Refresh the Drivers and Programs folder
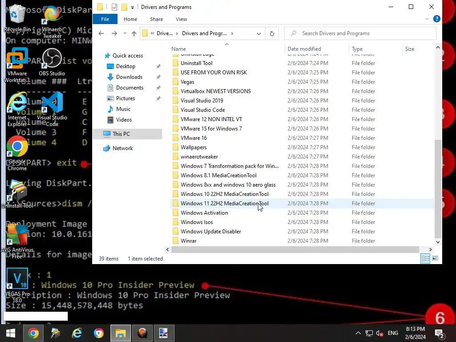 pos(272,33)
